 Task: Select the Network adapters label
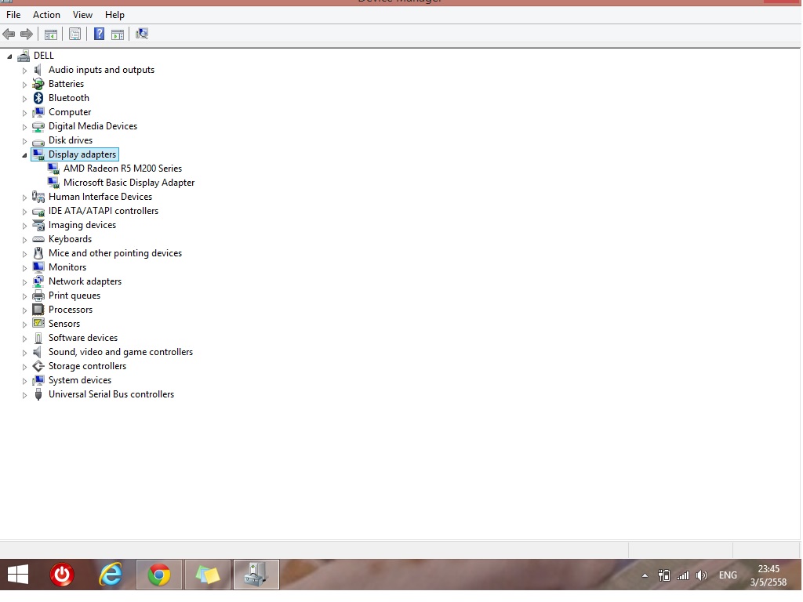(x=85, y=281)
